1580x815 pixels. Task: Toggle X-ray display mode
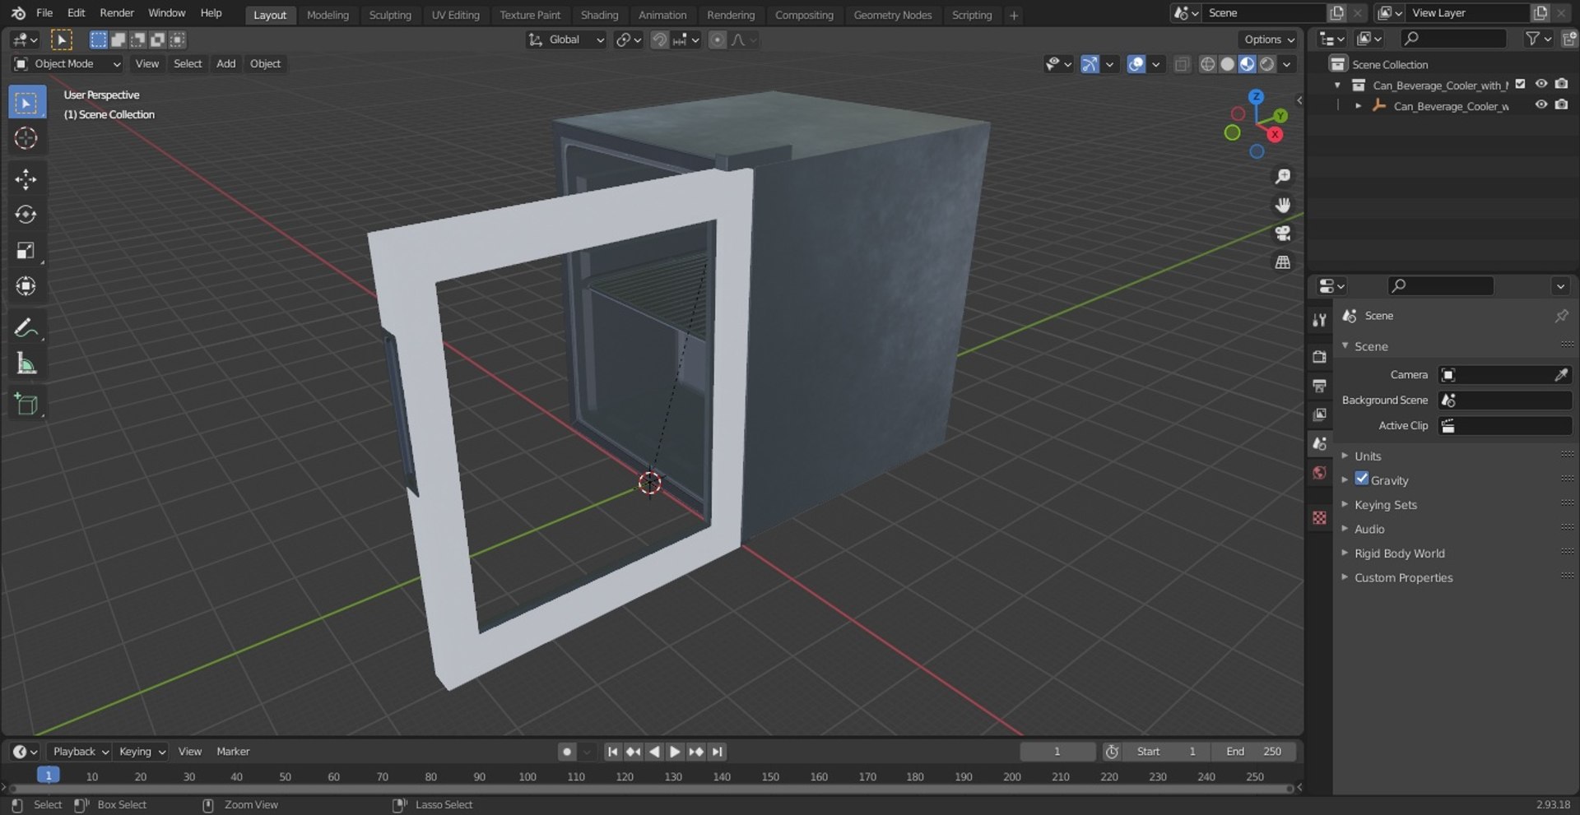click(1182, 64)
